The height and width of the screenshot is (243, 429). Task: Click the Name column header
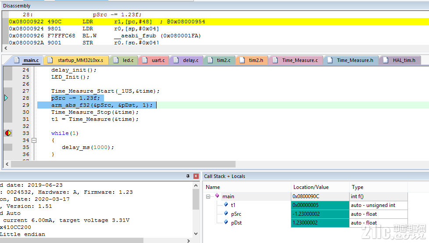pos(247,187)
